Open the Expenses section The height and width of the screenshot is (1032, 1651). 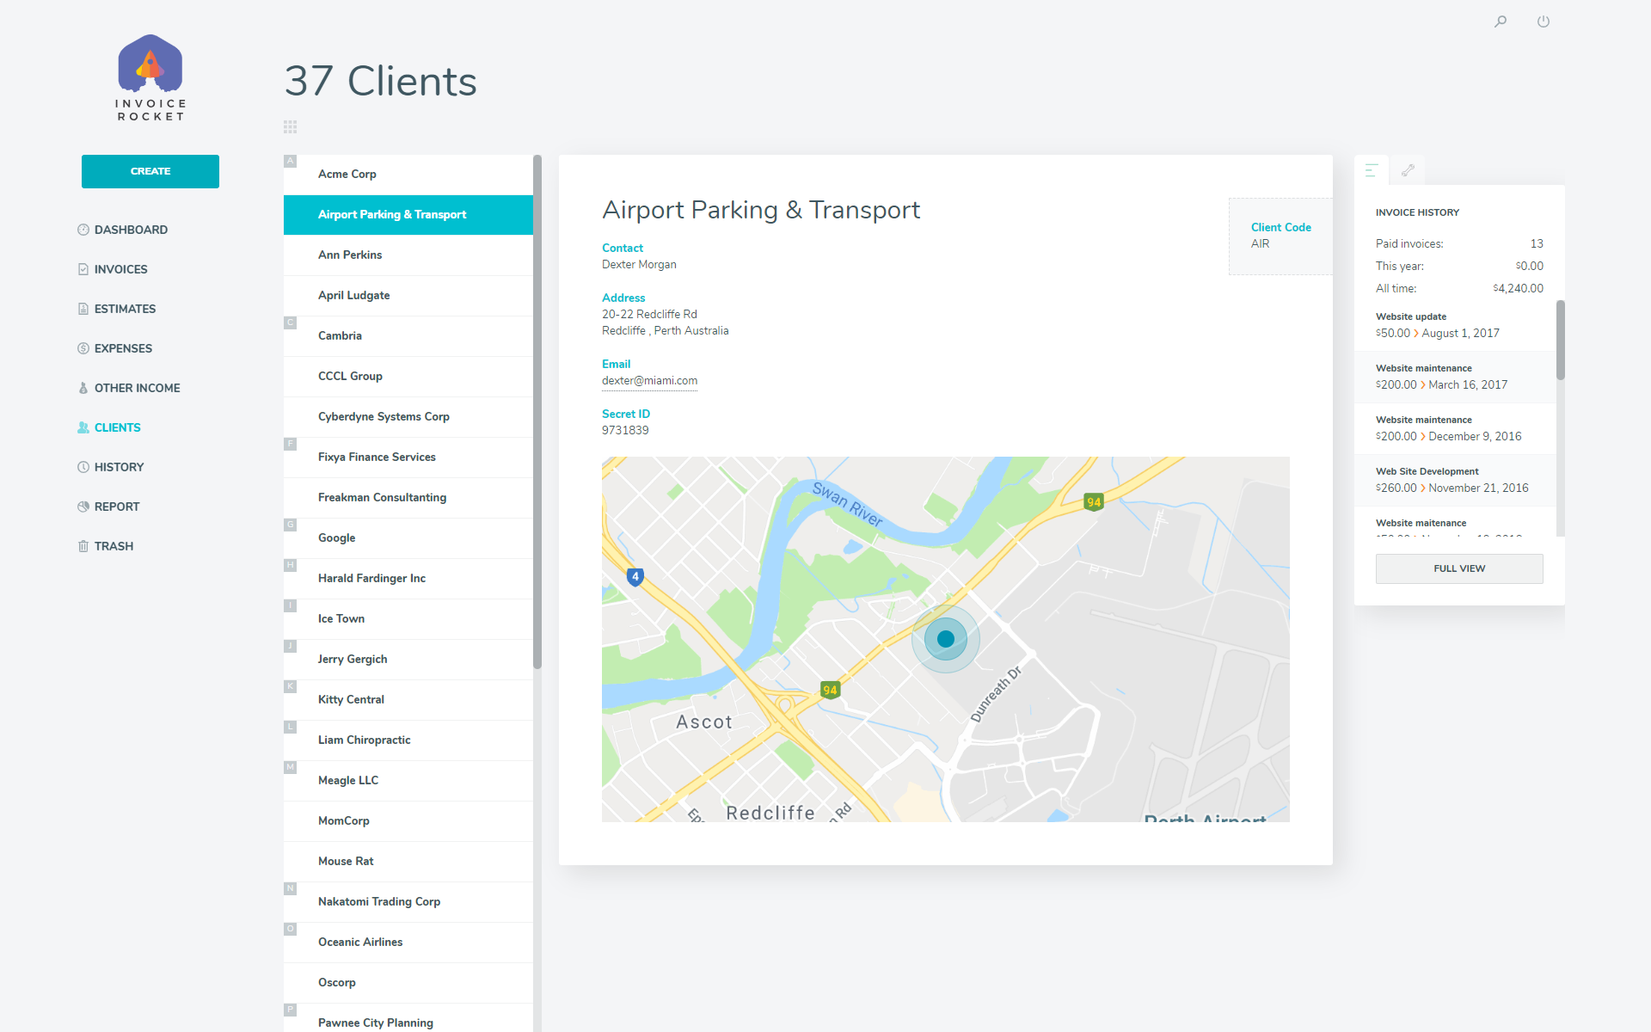(x=123, y=348)
